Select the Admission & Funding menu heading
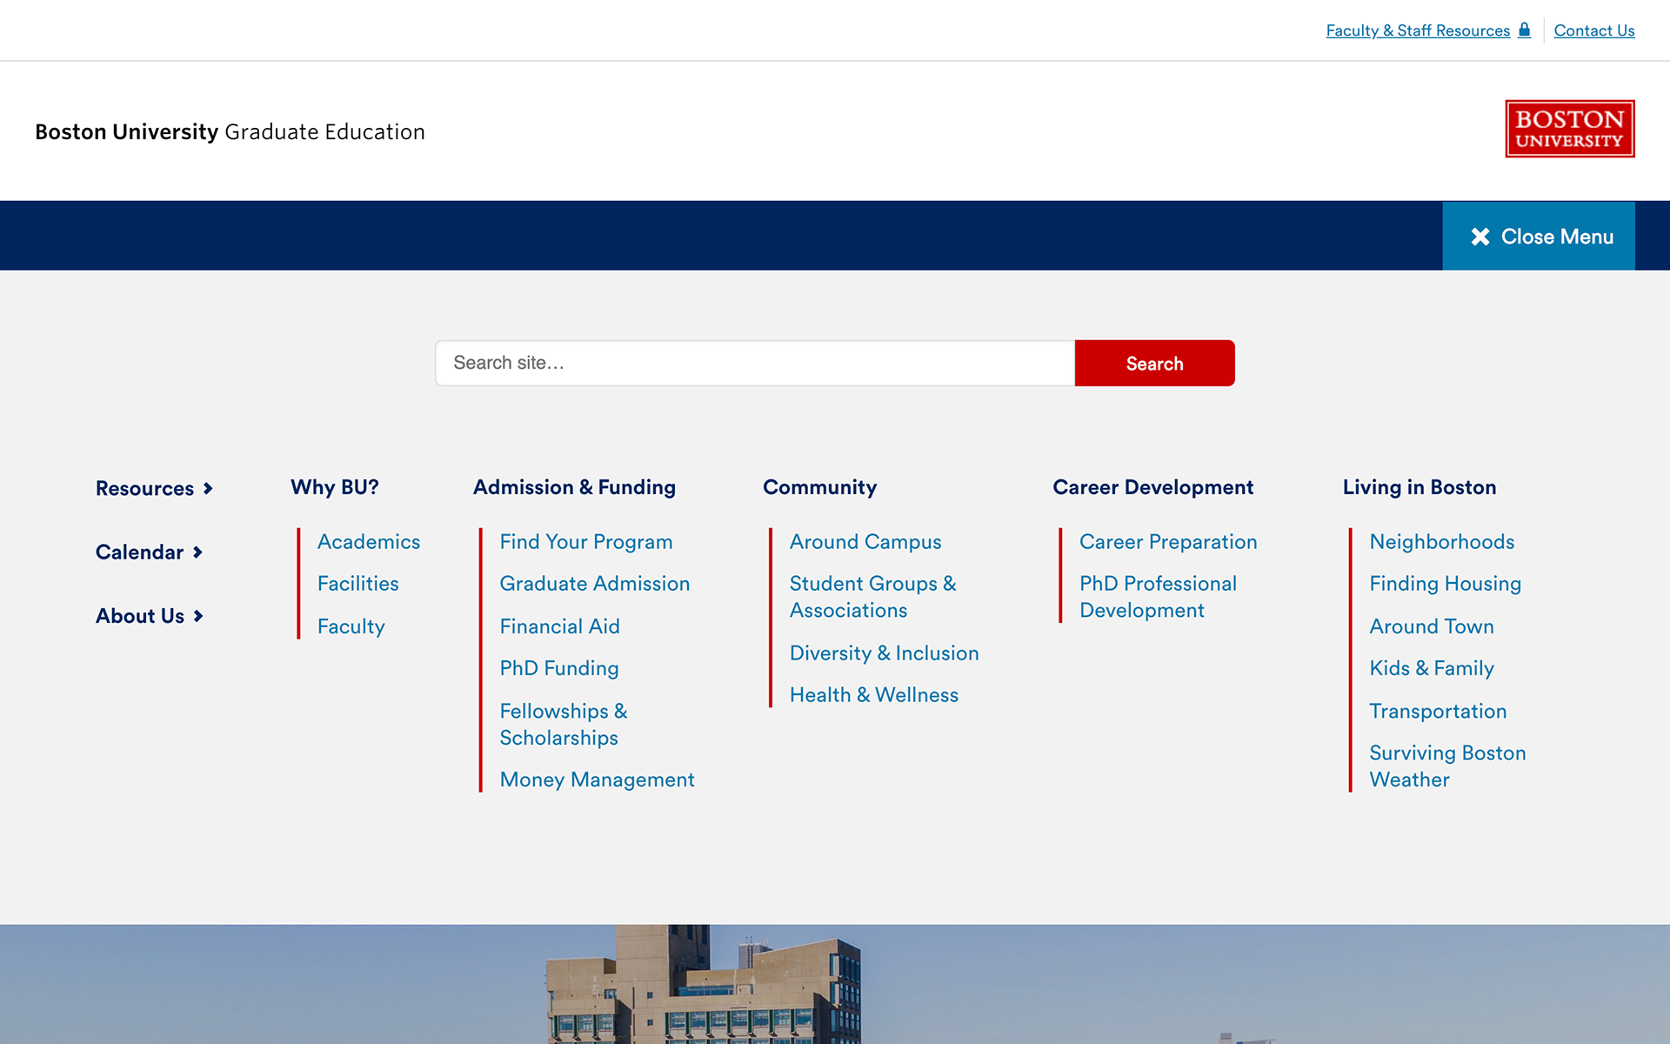The width and height of the screenshot is (1670, 1044). pyautogui.click(x=574, y=487)
